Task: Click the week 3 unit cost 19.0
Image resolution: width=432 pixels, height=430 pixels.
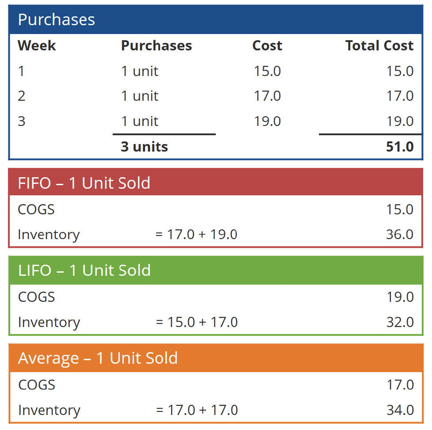Action: (x=267, y=121)
